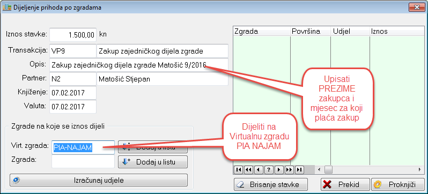Click the Udjel column header

[x=350, y=31]
